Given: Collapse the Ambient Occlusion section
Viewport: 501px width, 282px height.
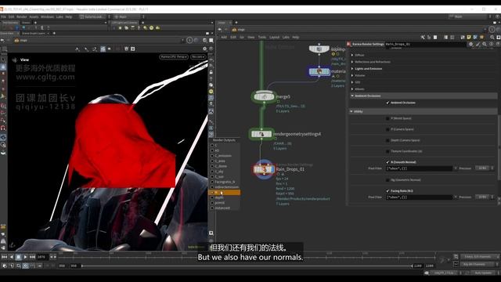Looking at the screenshot, I should click(x=352, y=96).
